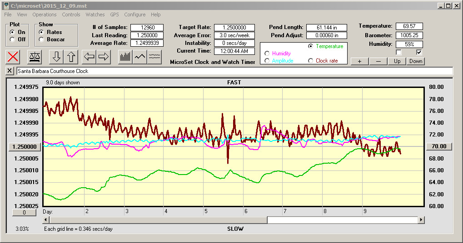
Task: Open the Operations menu
Action: [44, 15]
